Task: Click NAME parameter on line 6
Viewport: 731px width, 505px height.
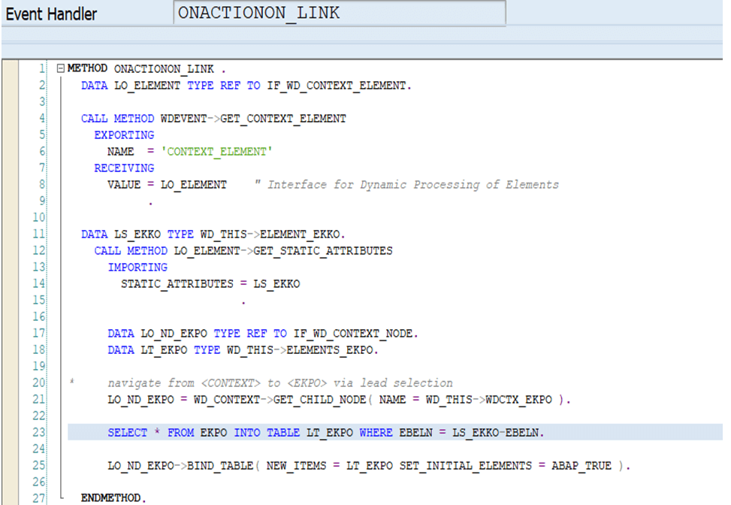Action: click(121, 152)
